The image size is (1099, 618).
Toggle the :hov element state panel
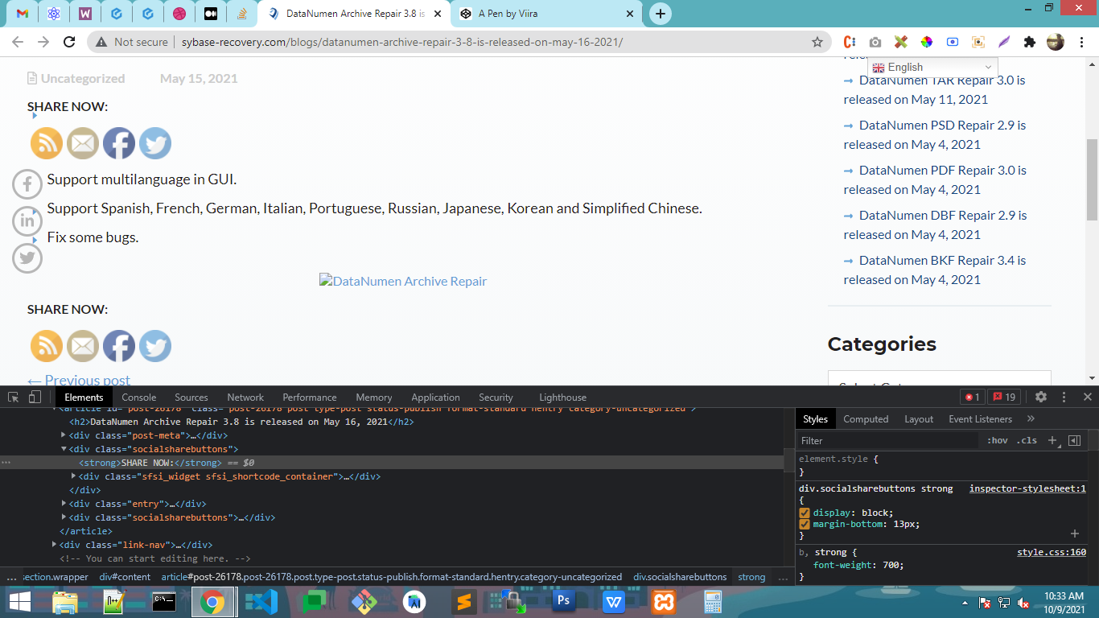click(x=998, y=440)
